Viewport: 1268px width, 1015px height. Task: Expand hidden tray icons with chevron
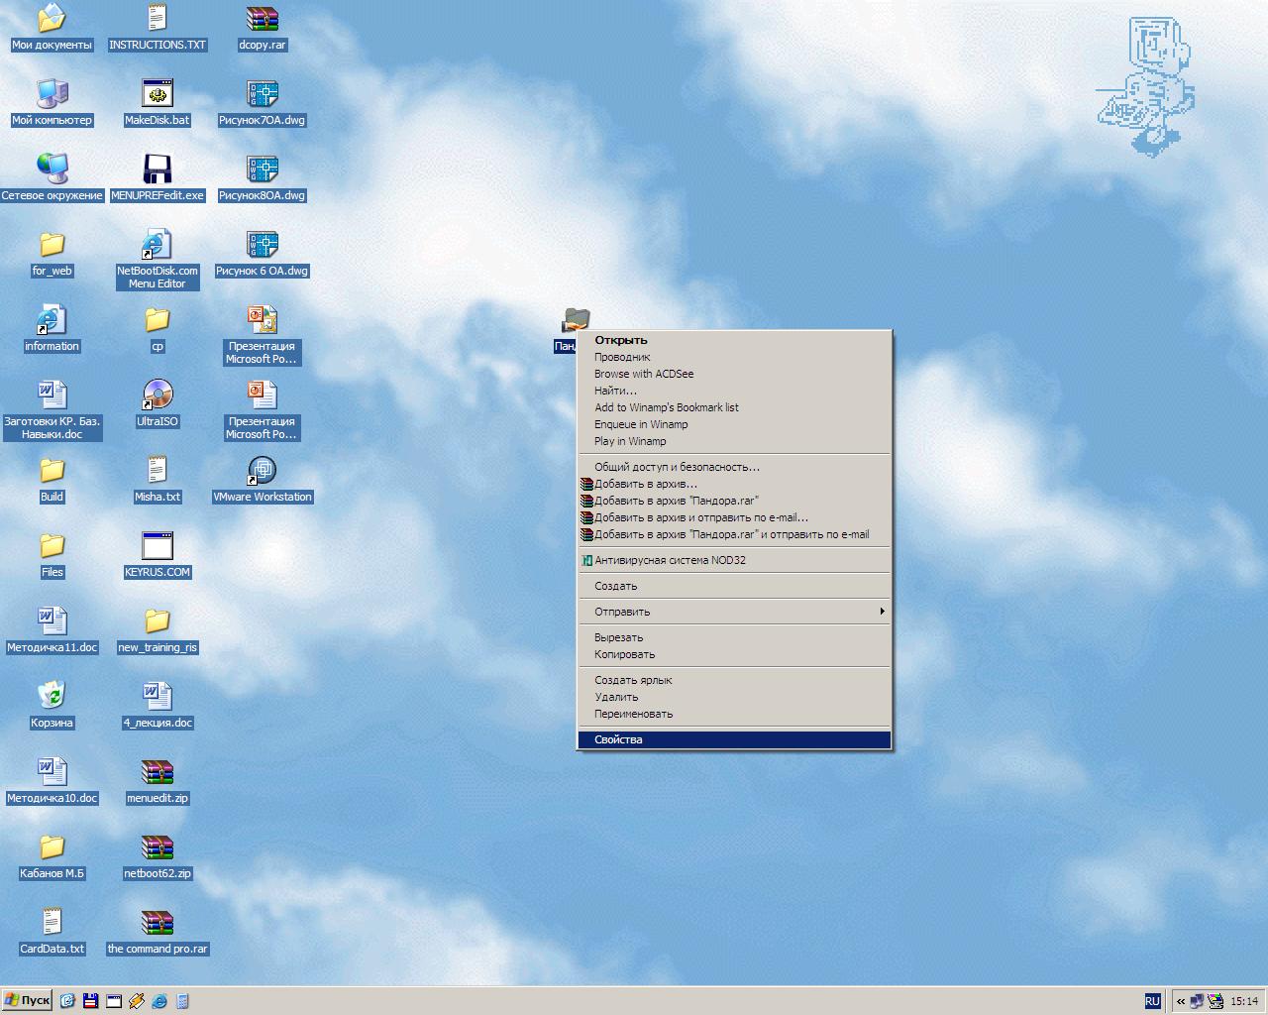(x=1180, y=1001)
